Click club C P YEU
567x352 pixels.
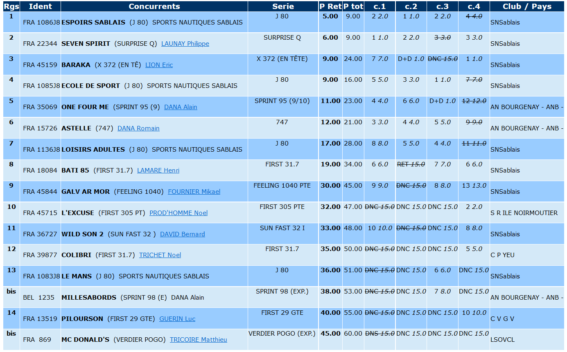tap(502, 255)
